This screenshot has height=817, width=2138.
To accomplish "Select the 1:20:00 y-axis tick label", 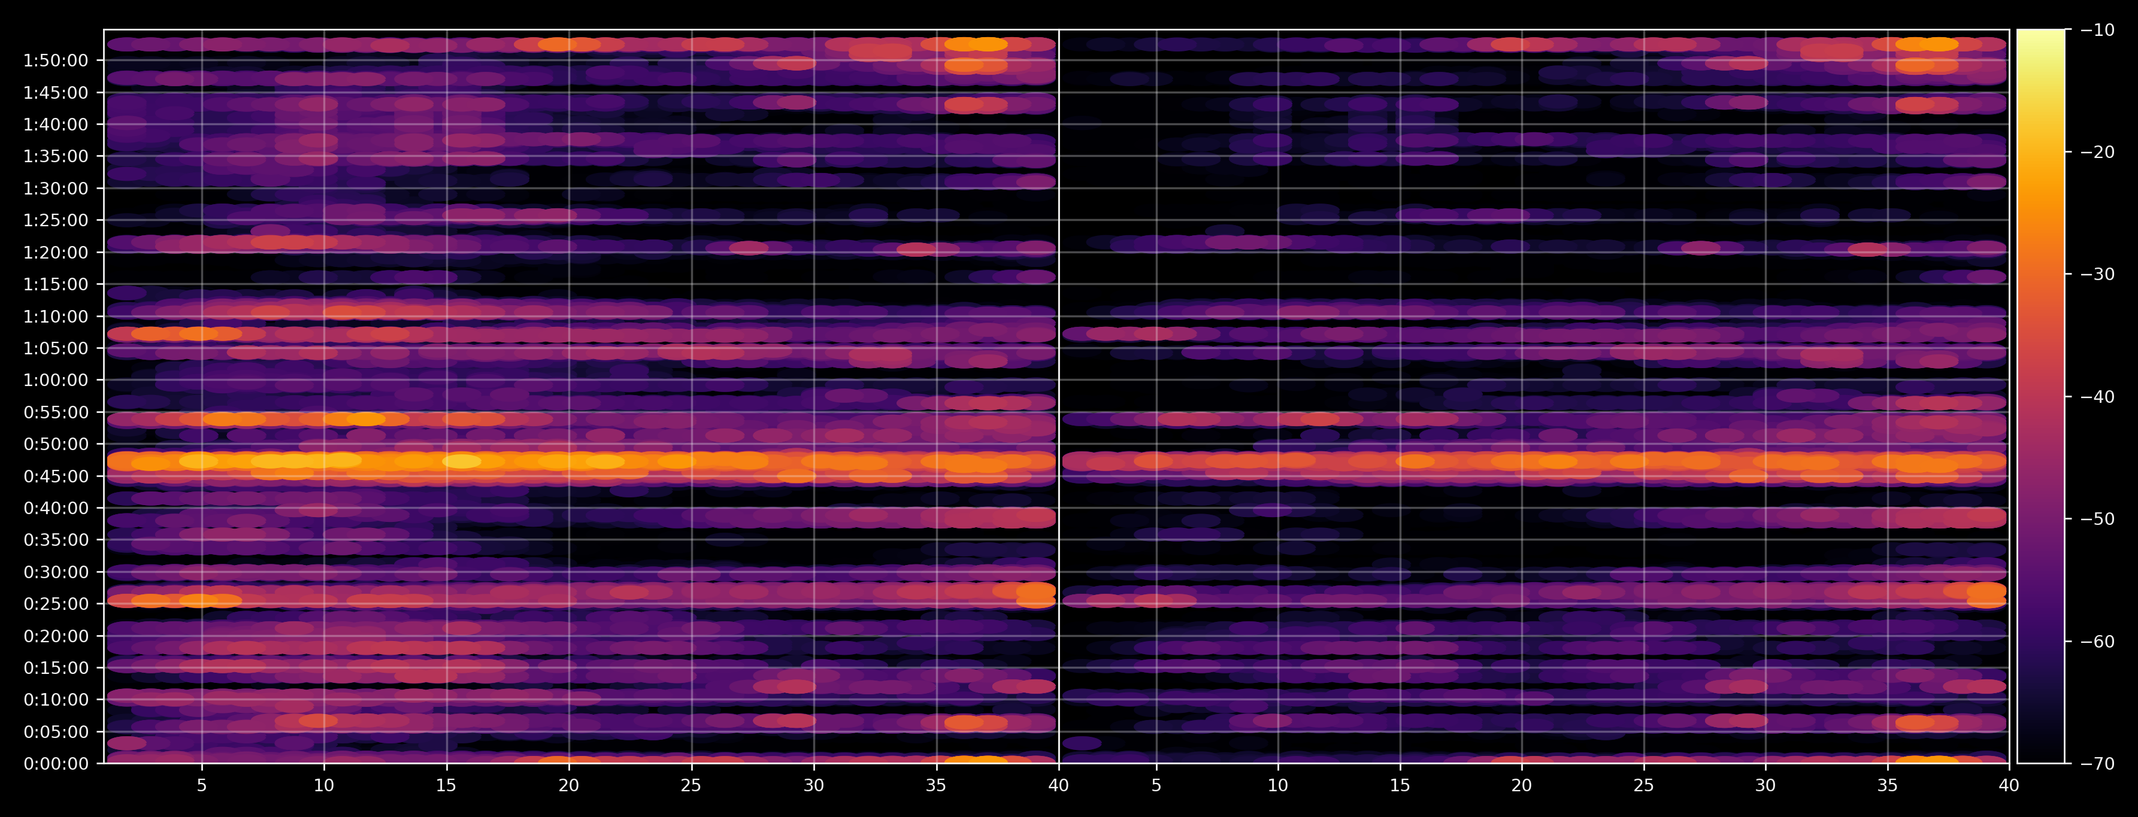I will [56, 253].
